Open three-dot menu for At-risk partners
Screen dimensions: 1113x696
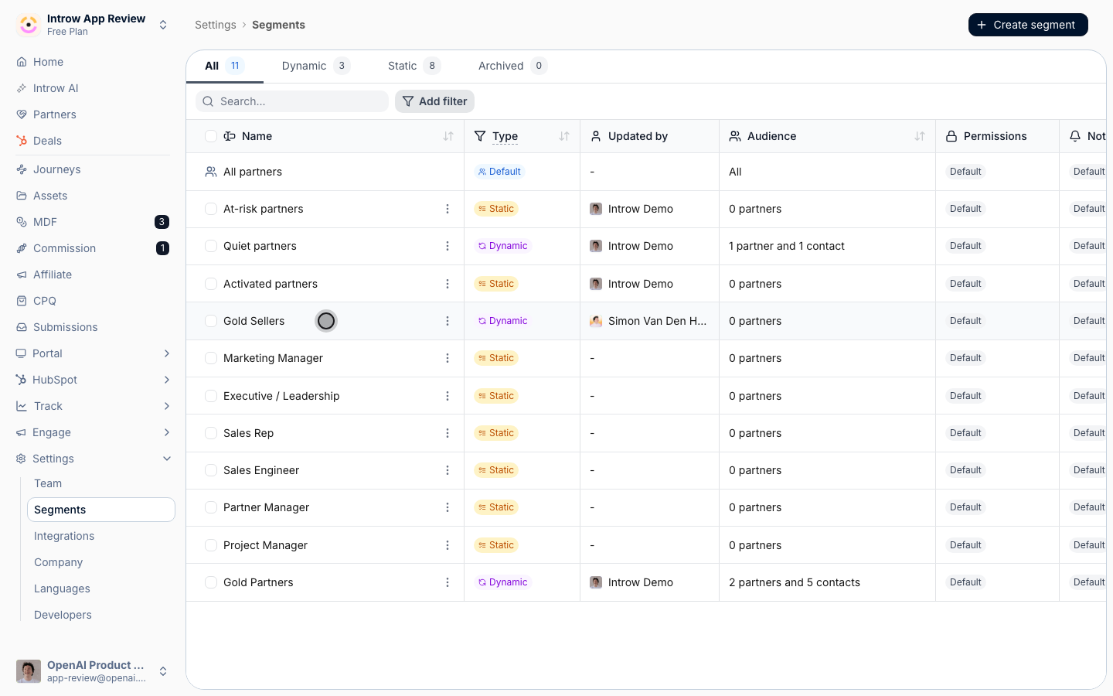[x=448, y=209]
